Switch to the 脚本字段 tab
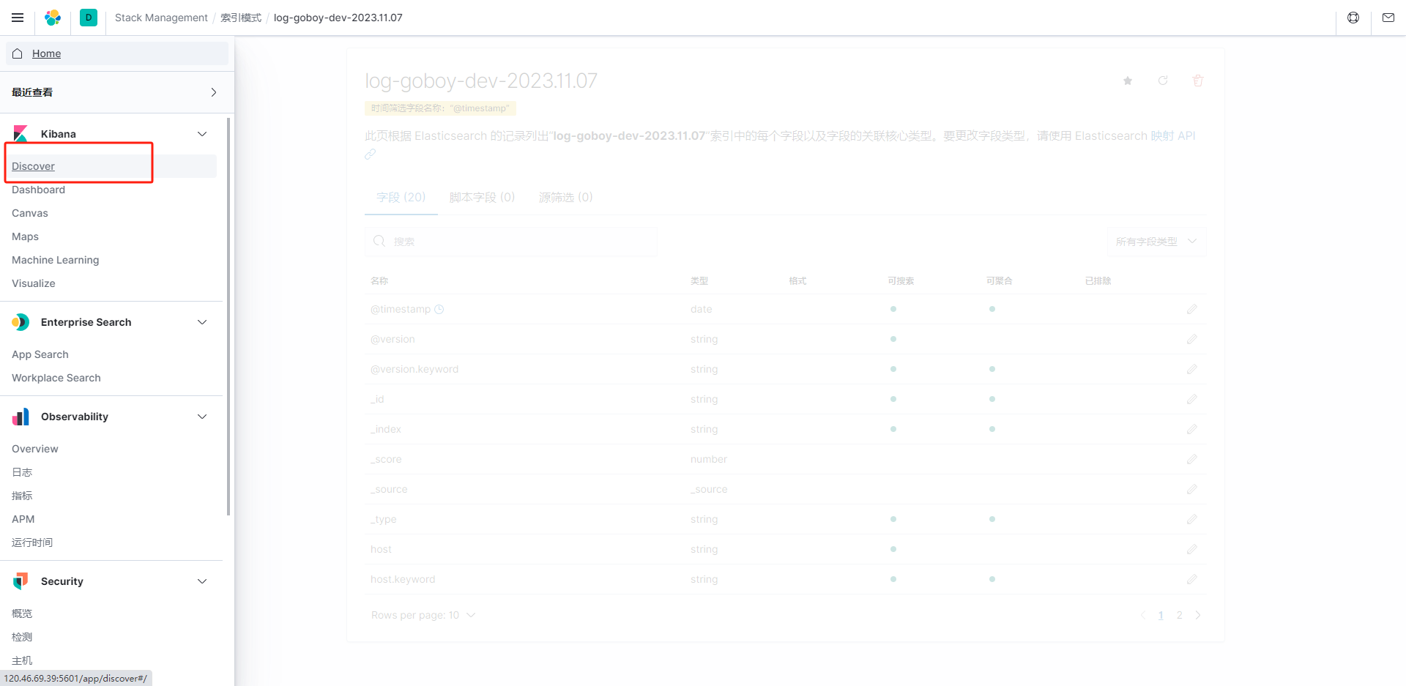Screen dimensions: 1406x686 click(482, 197)
